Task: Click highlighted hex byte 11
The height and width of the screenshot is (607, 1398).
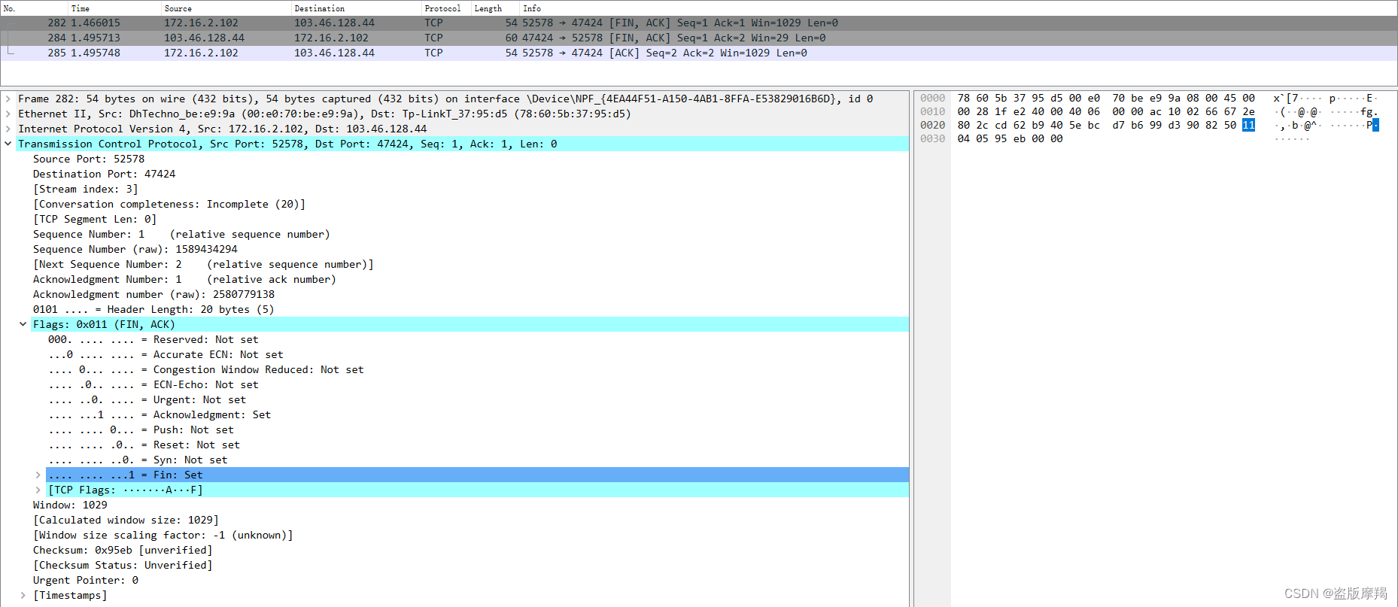Action: coord(1248,125)
